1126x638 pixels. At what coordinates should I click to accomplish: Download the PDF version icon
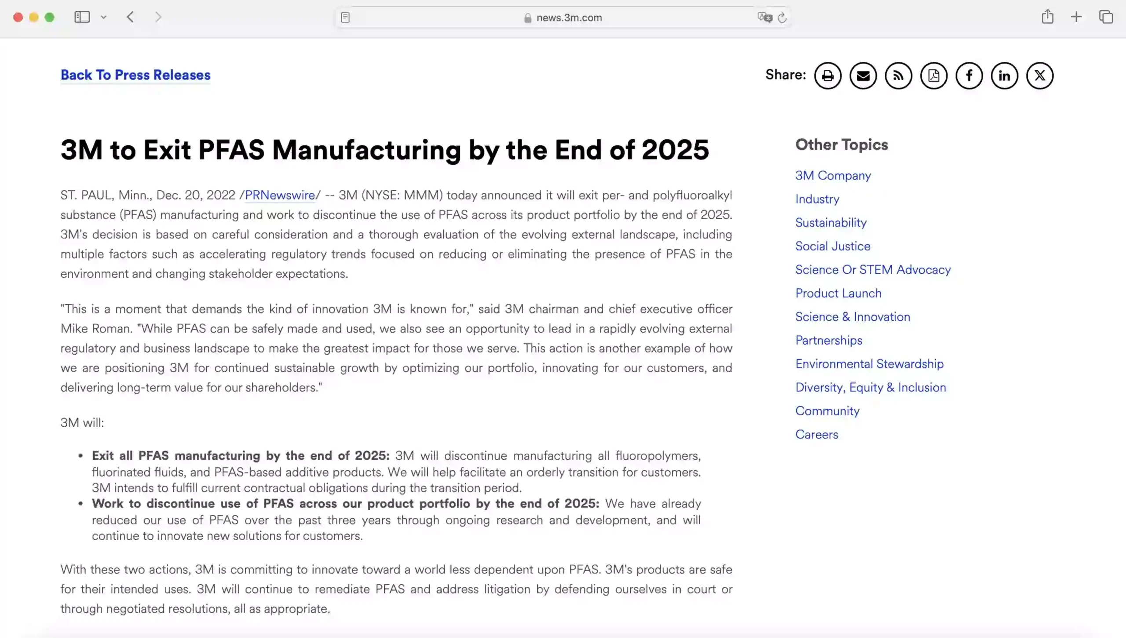[934, 76]
